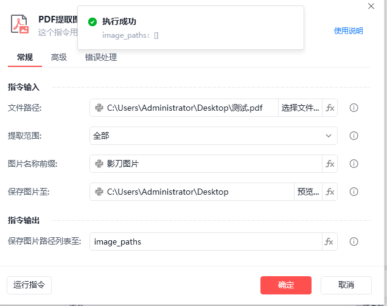The image size is (387, 306).
Task: Toggle Python mode icon in file path field
Action: click(x=99, y=108)
